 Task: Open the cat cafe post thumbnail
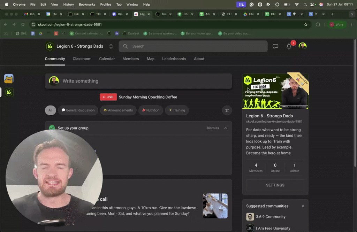tap(215, 206)
